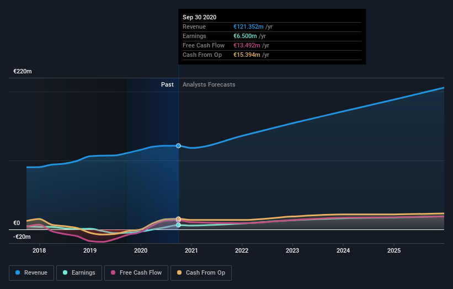Toggle the Cash From Op legend button
This screenshot has width=453, height=289.
tap(201, 273)
